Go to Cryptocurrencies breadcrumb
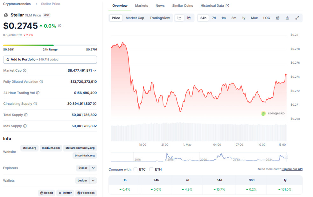The height and width of the screenshot is (197, 313). tap(17, 4)
